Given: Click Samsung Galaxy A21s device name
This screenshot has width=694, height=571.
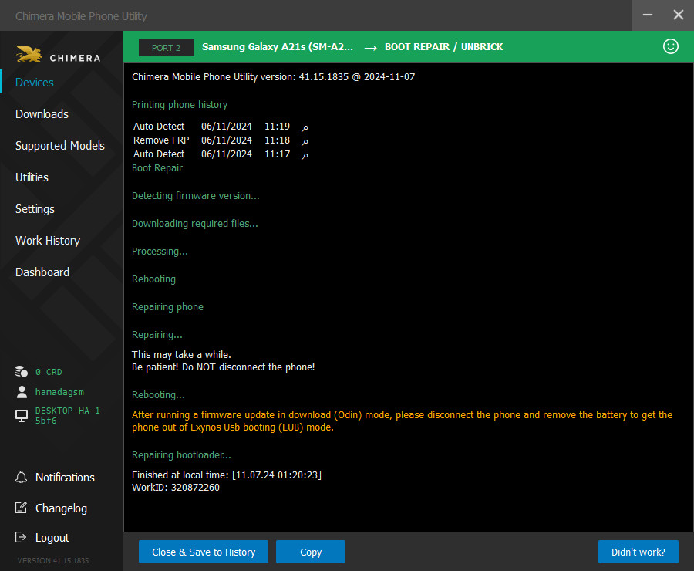Looking at the screenshot, I should click(x=278, y=47).
